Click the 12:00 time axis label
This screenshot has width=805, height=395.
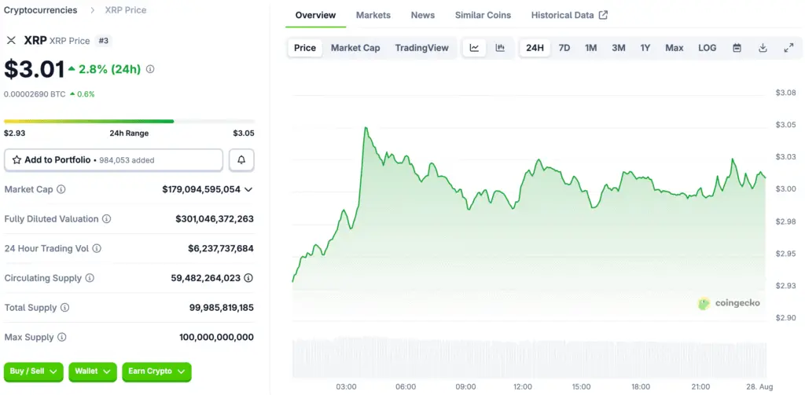click(x=522, y=387)
